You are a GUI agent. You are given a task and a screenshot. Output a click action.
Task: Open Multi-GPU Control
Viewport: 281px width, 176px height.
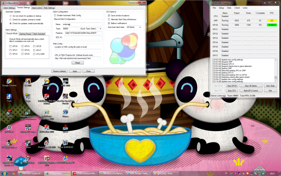point(251,91)
